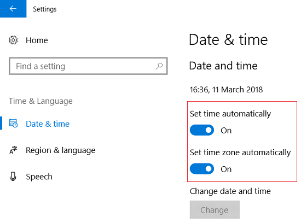
Task: Click the current date and time text
Action: pos(226,90)
